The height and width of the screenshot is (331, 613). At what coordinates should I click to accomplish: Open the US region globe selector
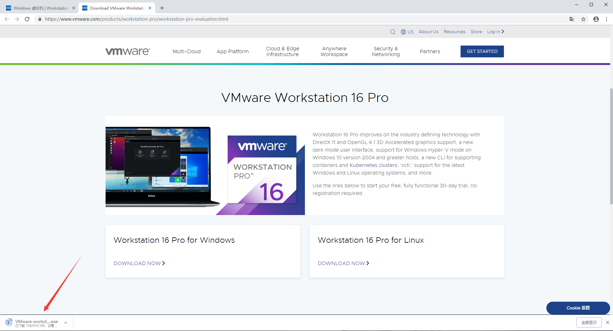pyautogui.click(x=407, y=32)
